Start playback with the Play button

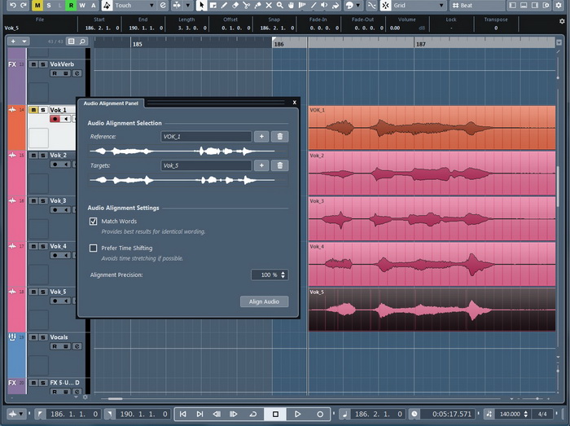point(297,414)
